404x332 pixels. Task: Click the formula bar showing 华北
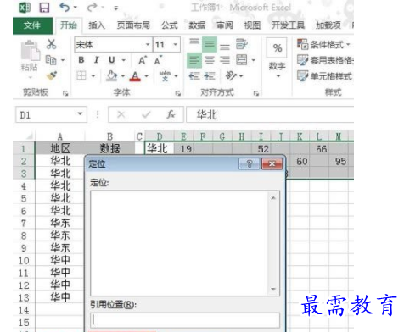pyautogui.click(x=270, y=114)
